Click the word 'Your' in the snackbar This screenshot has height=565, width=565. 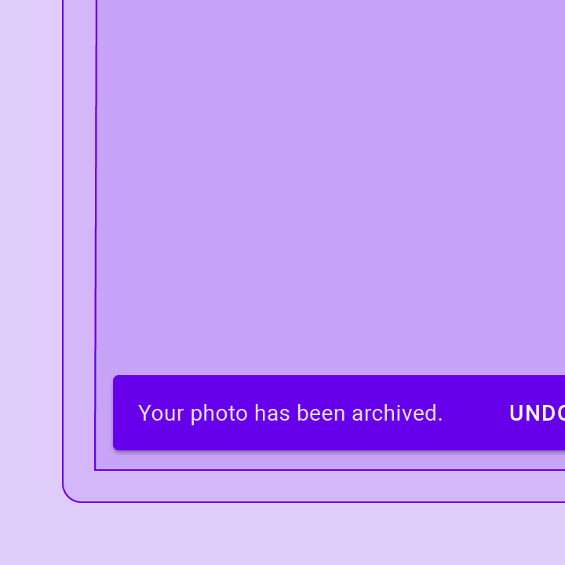(161, 413)
